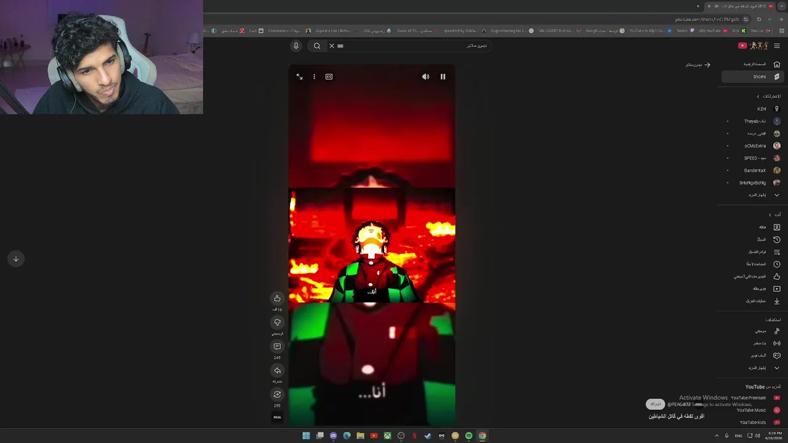
Task: Open Music under Explore
Action: (x=754, y=331)
